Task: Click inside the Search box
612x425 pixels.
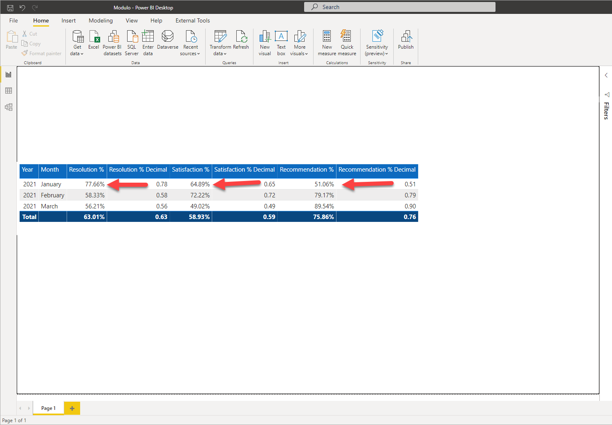Action: tap(399, 7)
